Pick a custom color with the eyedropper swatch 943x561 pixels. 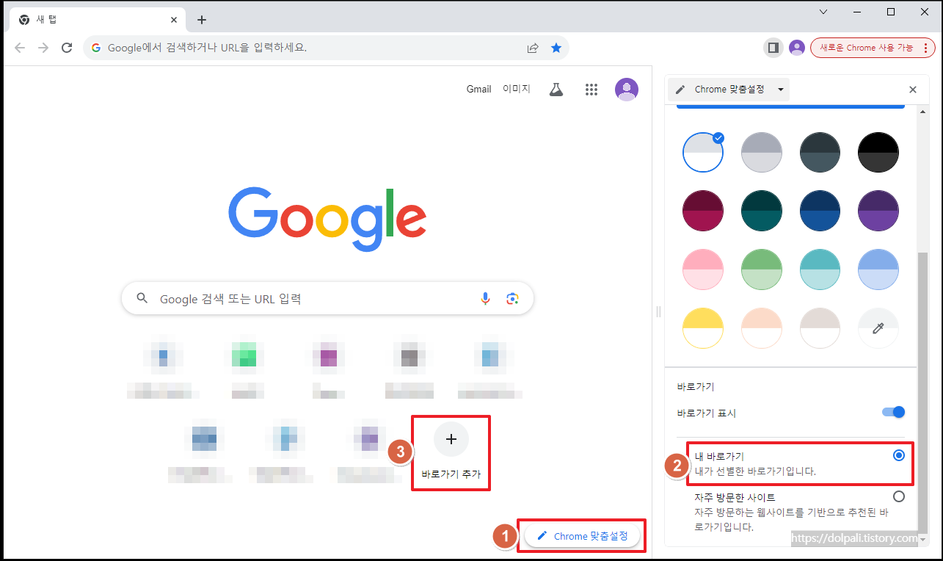pos(878,327)
